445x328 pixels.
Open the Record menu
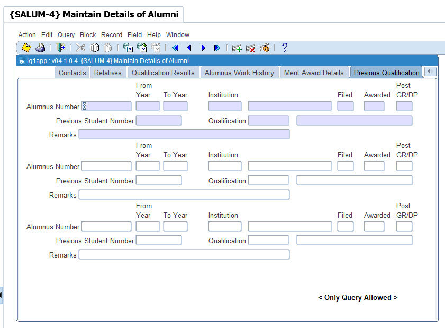coord(112,35)
